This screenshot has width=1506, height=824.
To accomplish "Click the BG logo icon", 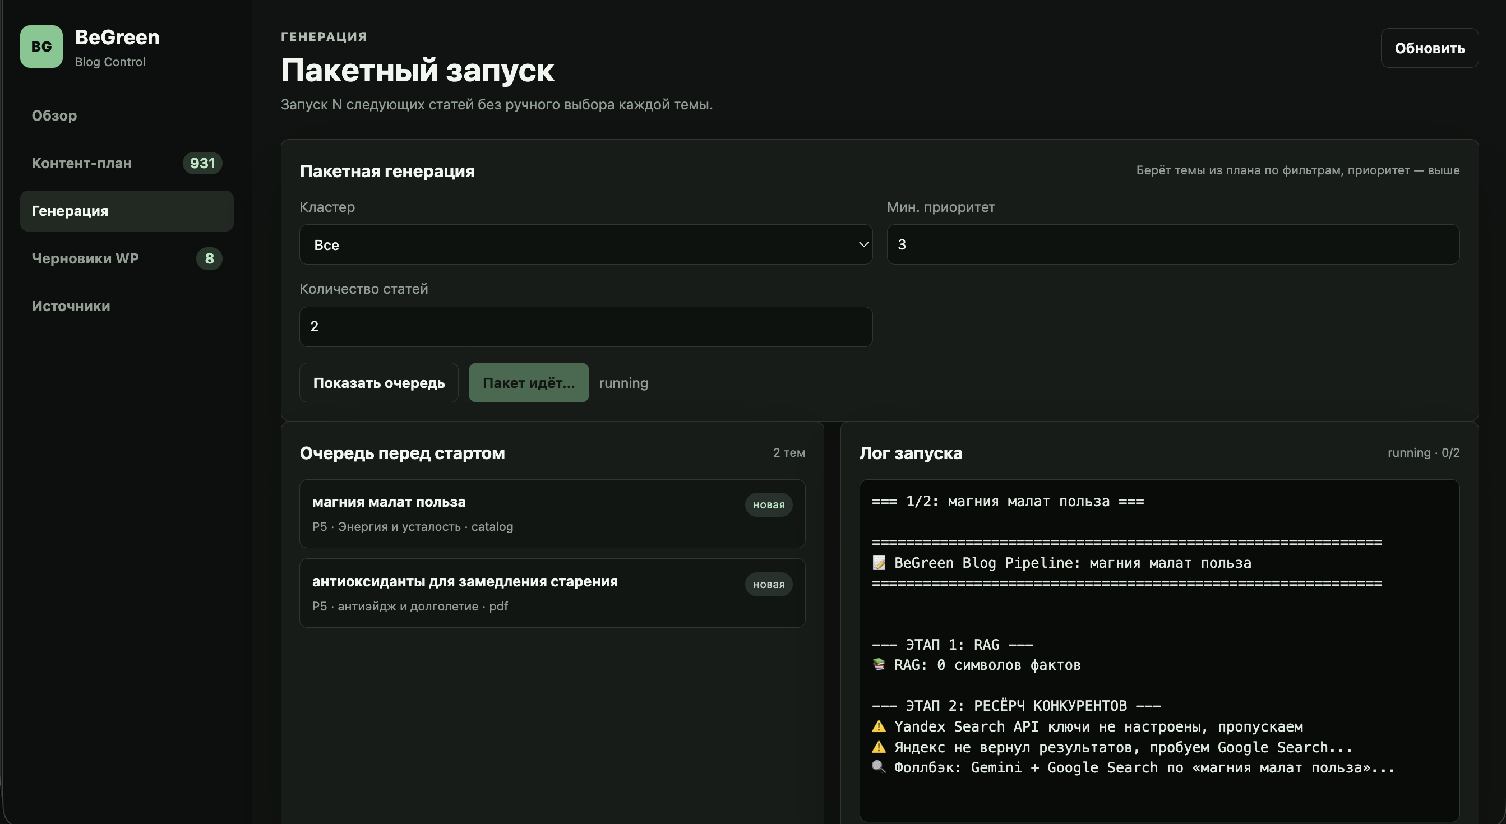I will click(41, 47).
